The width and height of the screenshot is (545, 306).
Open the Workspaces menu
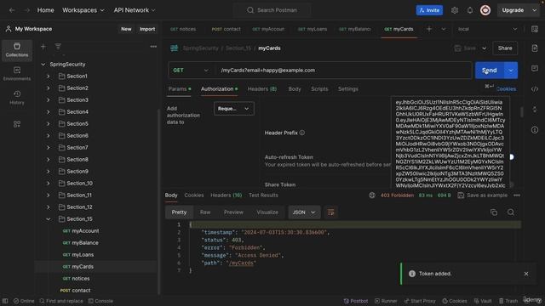(x=83, y=10)
